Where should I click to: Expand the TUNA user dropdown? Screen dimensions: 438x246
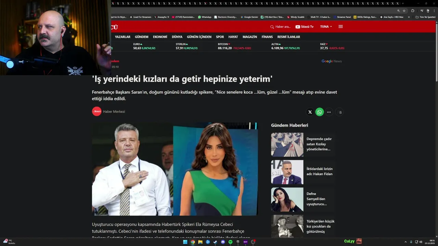coord(326,27)
